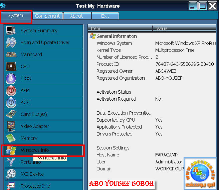Click the ABC4WEB owner value
Viewport: 219px width, 190px height.
pos(166,71)
